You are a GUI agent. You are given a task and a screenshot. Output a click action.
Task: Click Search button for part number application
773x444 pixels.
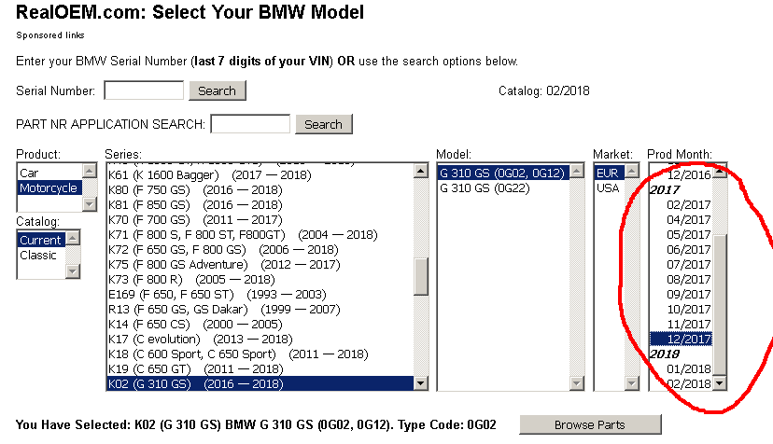tap(323, 124)
